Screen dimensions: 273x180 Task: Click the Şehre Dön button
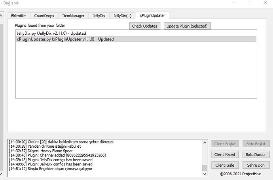point(256,165)
